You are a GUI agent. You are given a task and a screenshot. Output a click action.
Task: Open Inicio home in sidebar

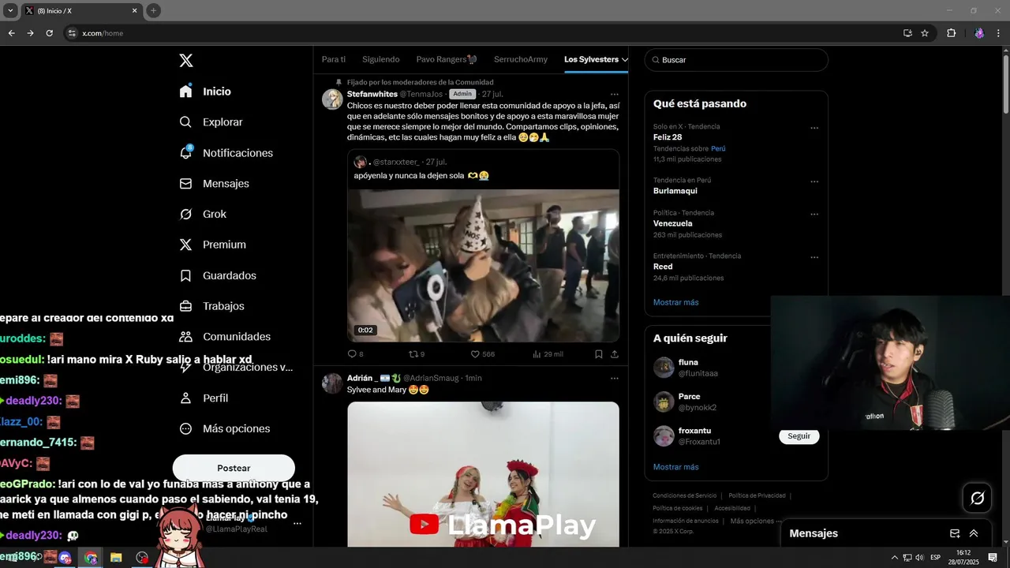click(x=205, y=92)
